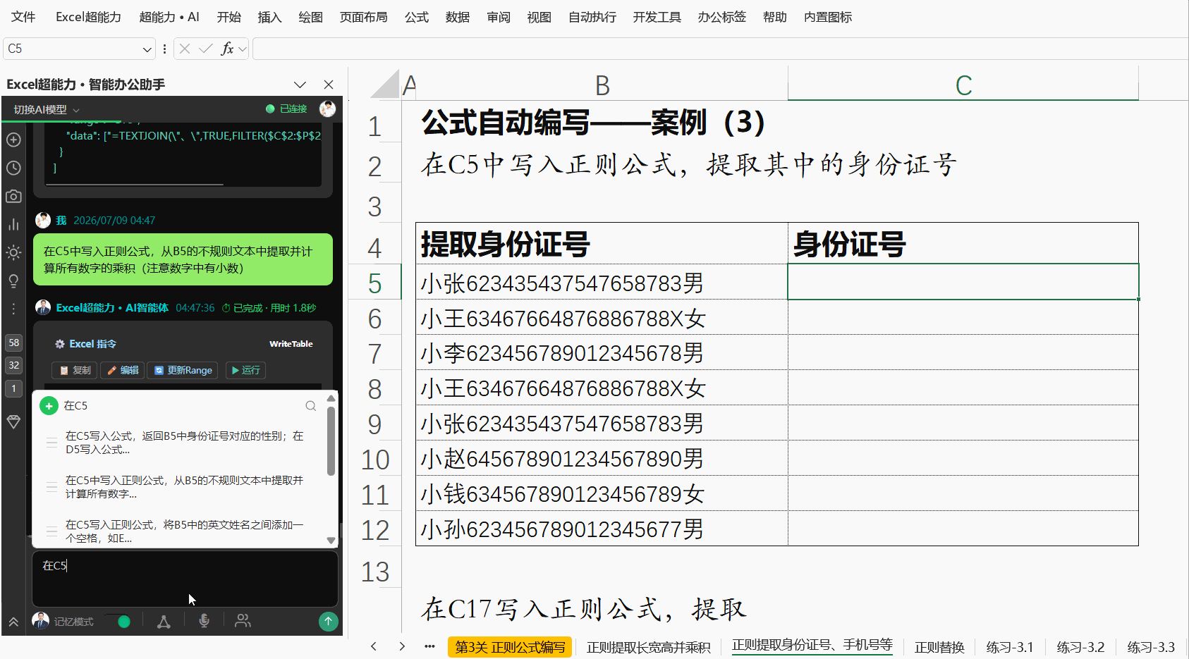
Task: Click the camera screenshot icon in the sidebar
Action: click(13, 196)
